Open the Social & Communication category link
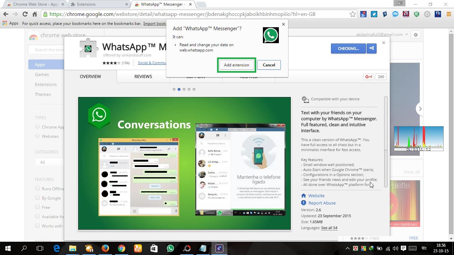 (x=152, y=63)
